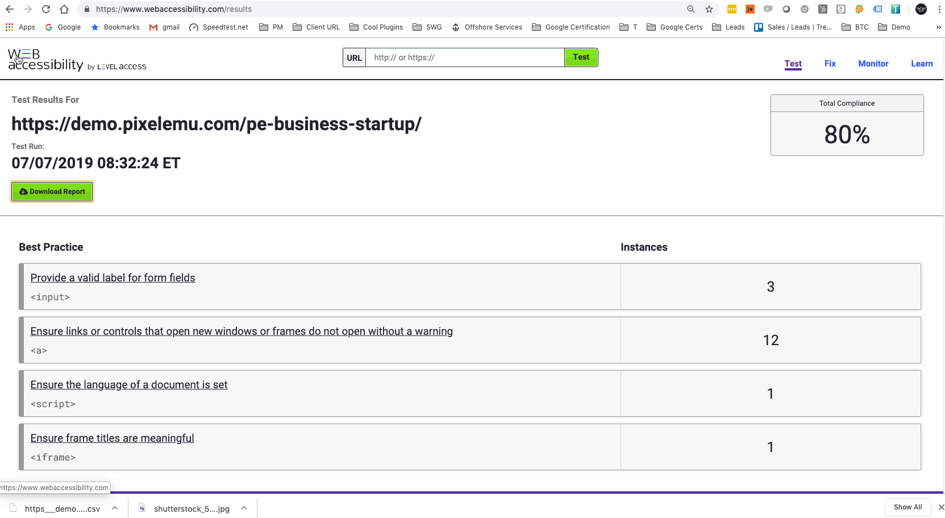Open the SQ extension icon
This screenshot has width=945, height=518.
coord(859,9)
